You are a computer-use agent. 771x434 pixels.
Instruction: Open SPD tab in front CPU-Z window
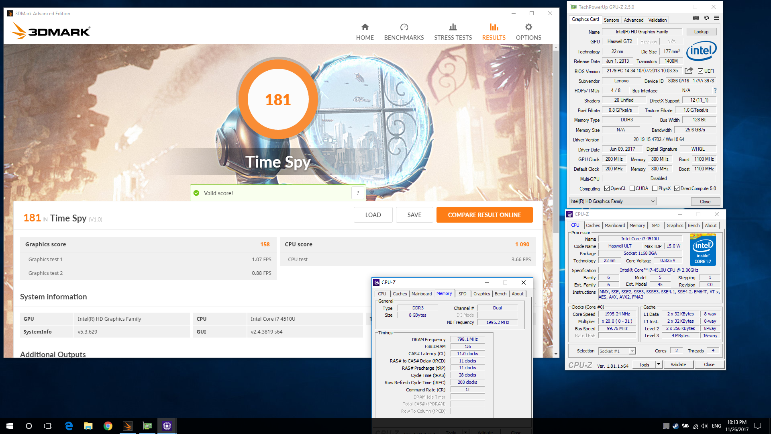point(462,294)
